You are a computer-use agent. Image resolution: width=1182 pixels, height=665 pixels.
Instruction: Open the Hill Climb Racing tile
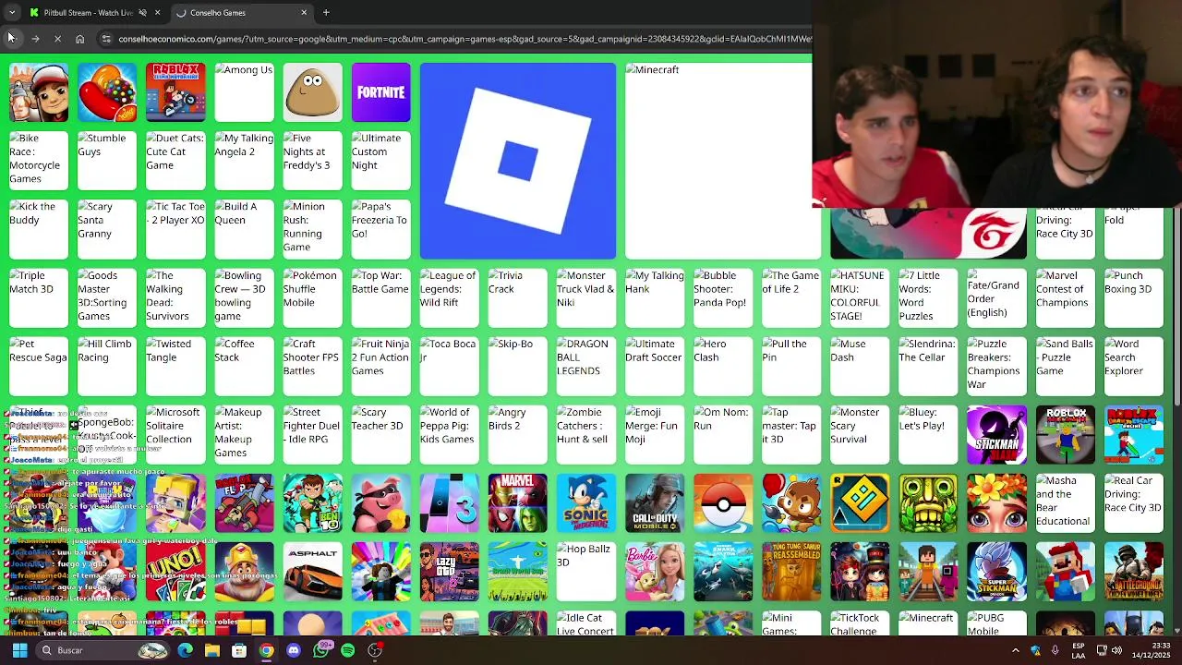107,366
